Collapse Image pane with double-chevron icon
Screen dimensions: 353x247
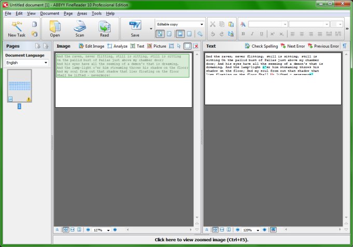click(57, 230)
